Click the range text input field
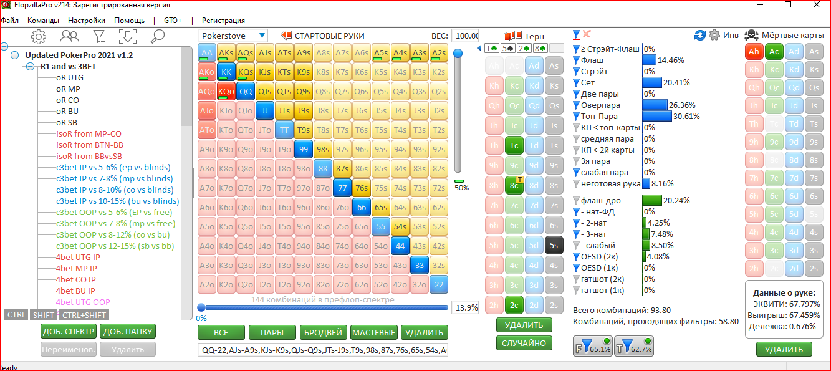 pos(323,350)
